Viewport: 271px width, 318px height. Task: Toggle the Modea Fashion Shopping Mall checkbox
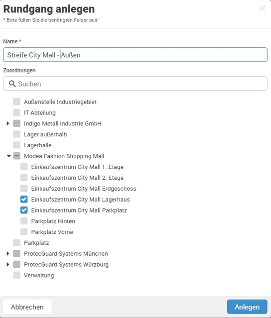tap(16, 156)
